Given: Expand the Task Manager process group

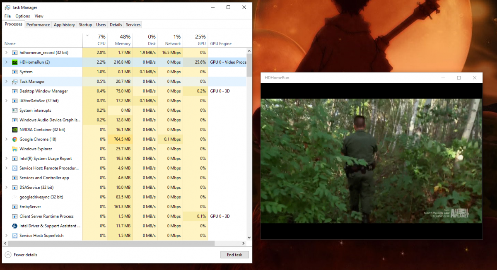Looking at the screenshot, I should 6,82.
